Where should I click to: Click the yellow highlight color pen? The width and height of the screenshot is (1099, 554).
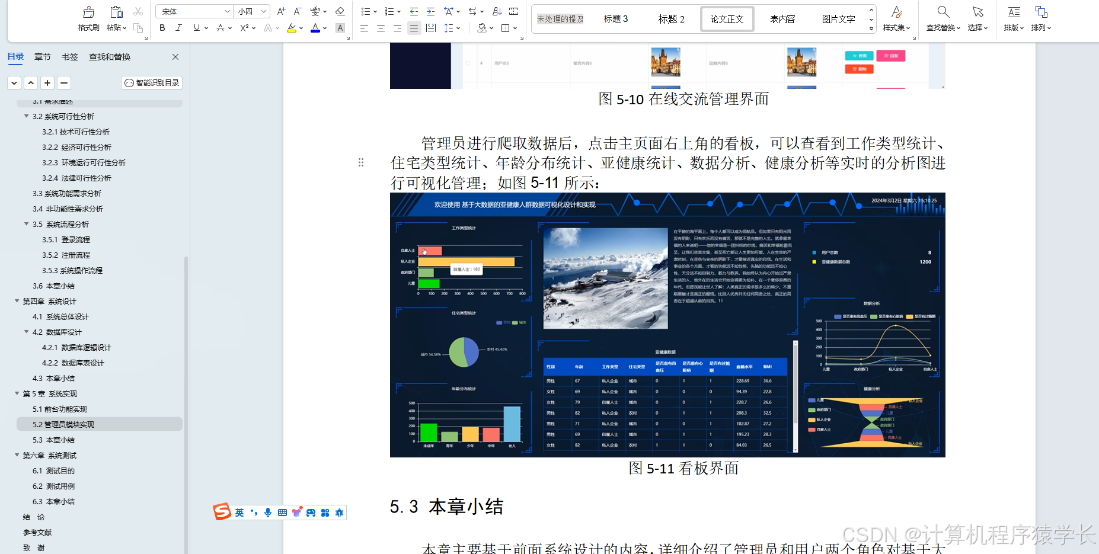pos(291,28)
